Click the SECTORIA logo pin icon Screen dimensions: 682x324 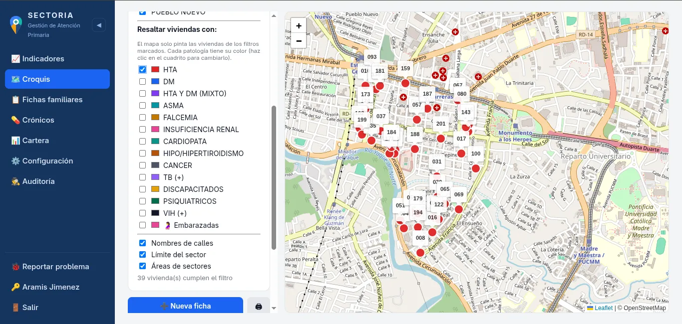coord(16,24)
